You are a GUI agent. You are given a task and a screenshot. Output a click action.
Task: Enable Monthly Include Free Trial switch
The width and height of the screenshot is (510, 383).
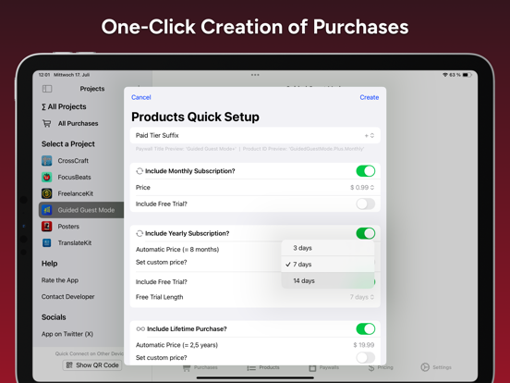click(366, 204)
